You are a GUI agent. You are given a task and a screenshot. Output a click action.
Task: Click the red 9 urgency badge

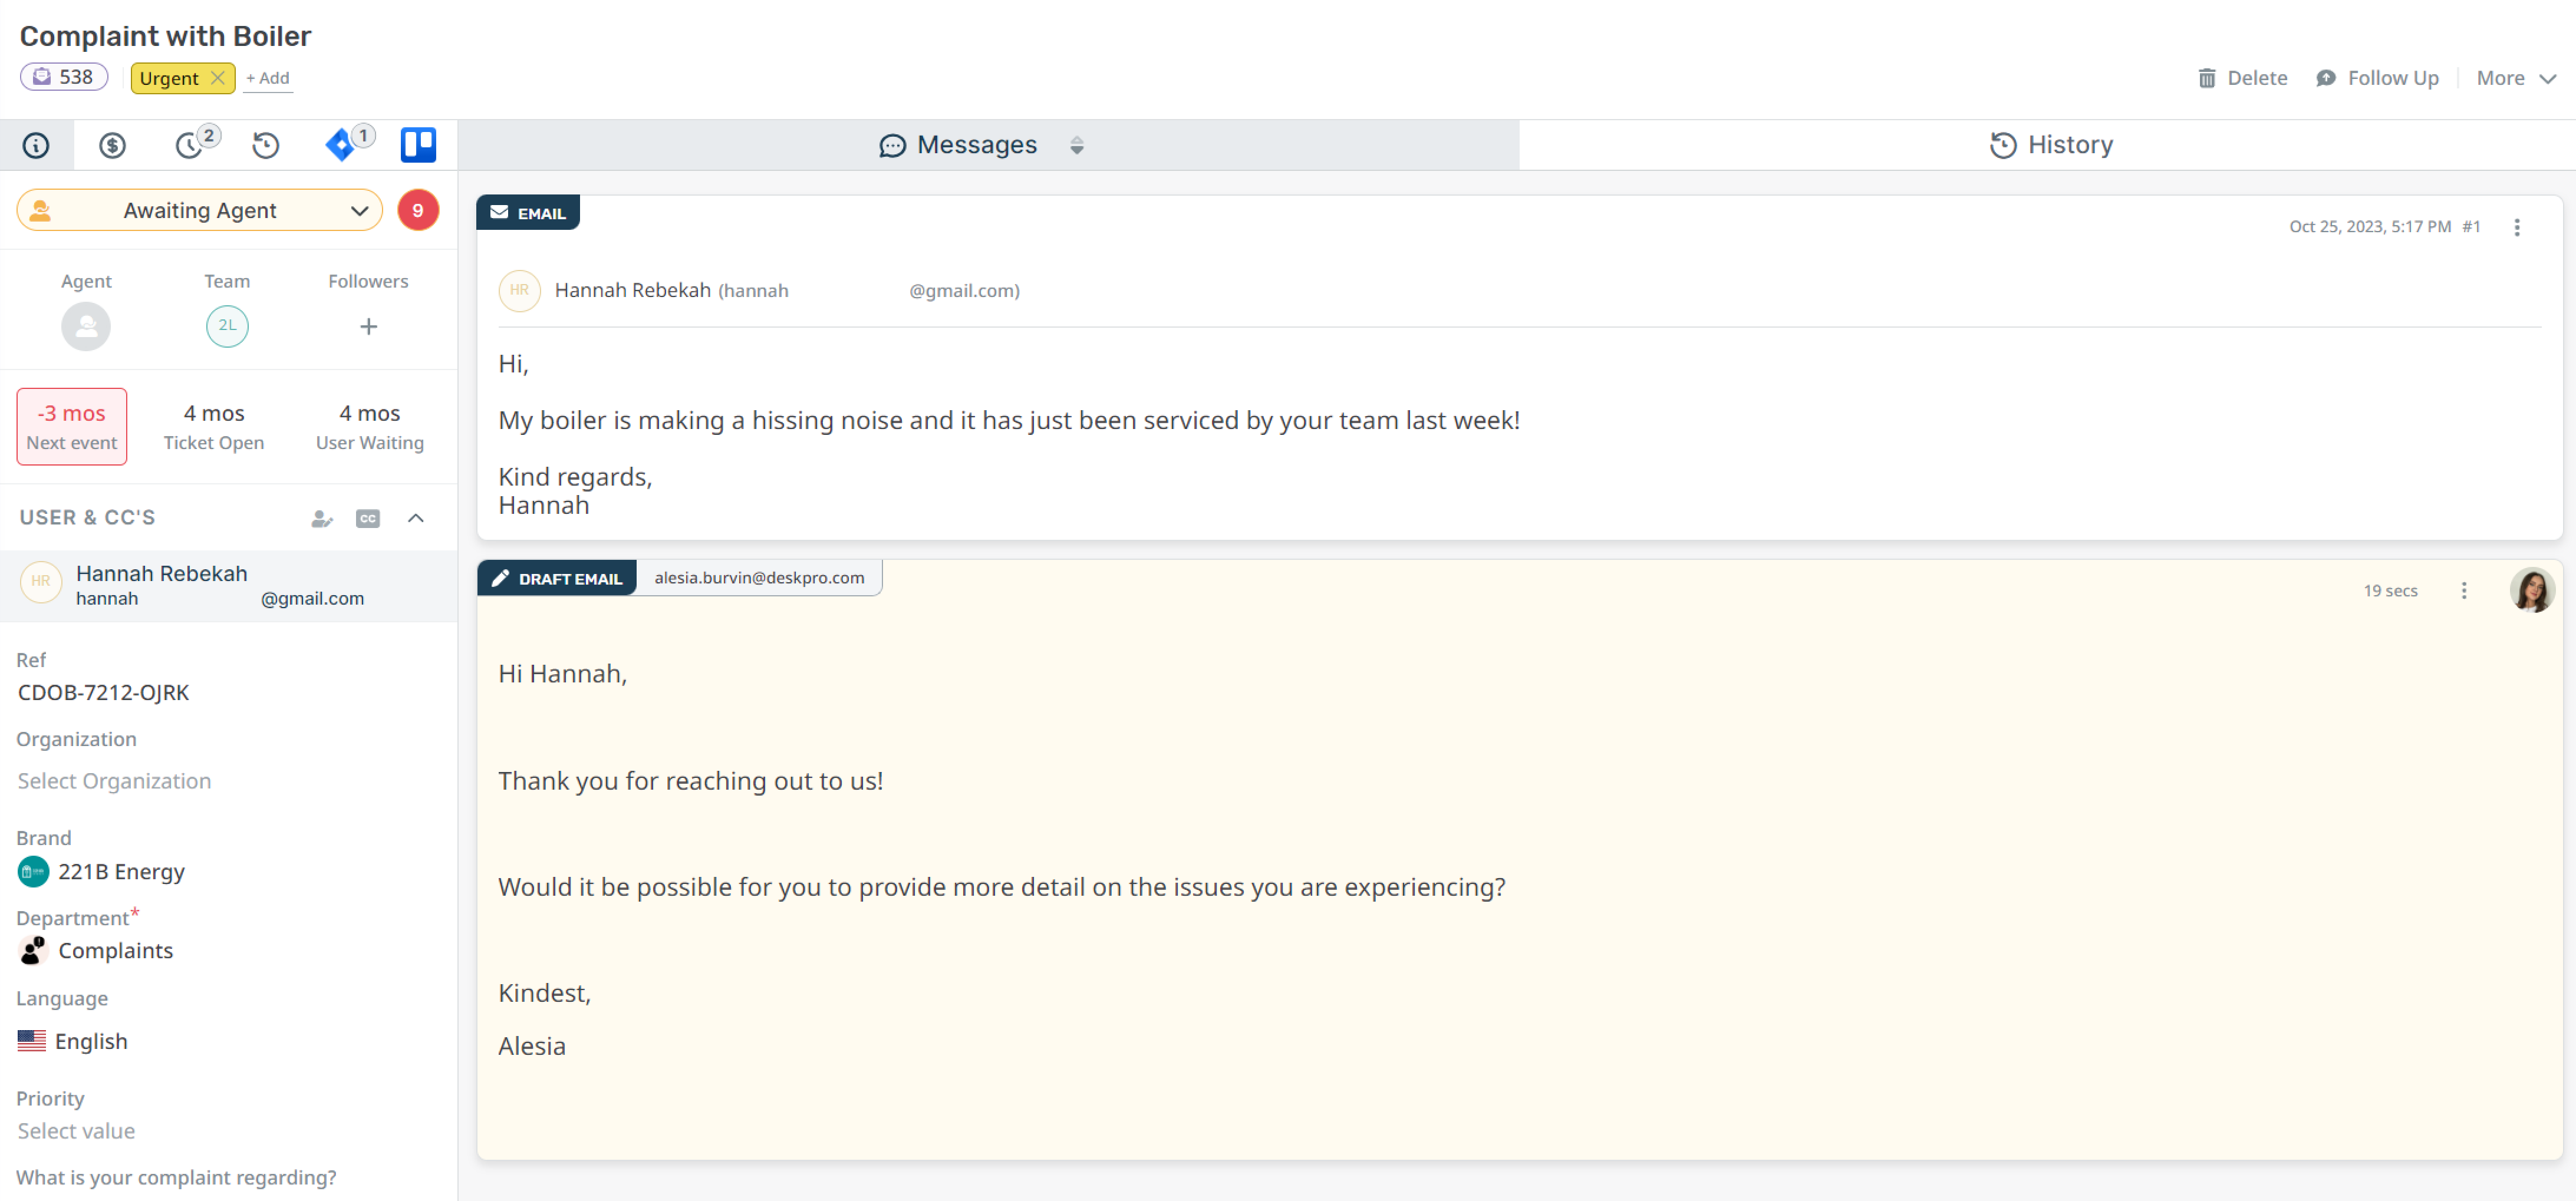click(x=418, y=211)
